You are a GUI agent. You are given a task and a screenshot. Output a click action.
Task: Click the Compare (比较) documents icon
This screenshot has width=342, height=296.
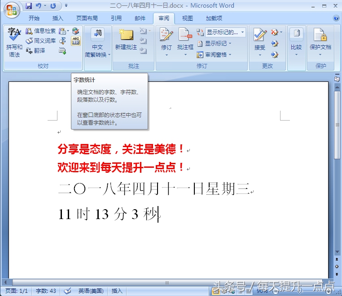tap(296, 33)
